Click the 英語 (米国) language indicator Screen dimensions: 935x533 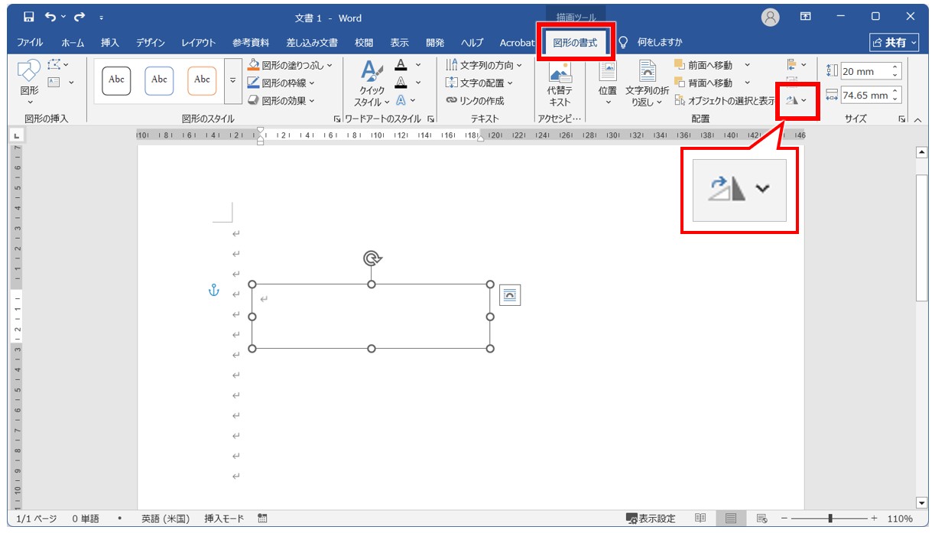pyautogui.click(x=165, y=518)
